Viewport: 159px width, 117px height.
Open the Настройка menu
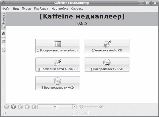60,9
